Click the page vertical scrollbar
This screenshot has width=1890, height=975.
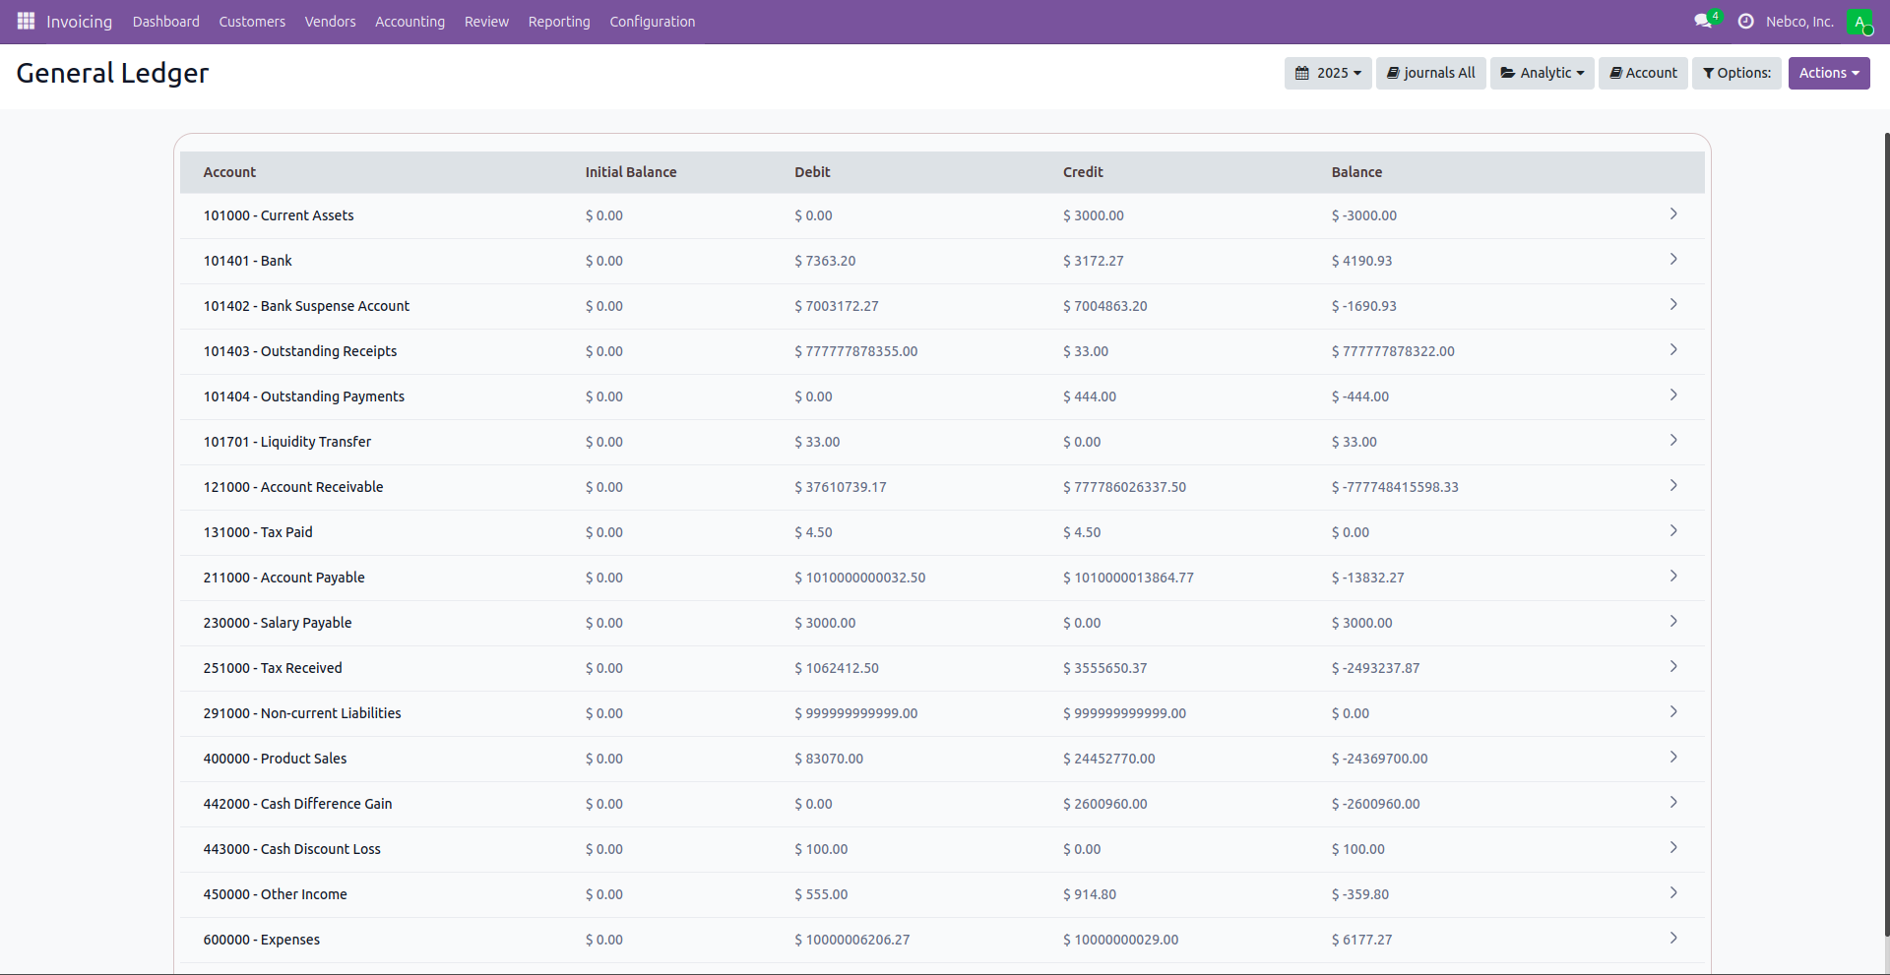coord(1885,531)
